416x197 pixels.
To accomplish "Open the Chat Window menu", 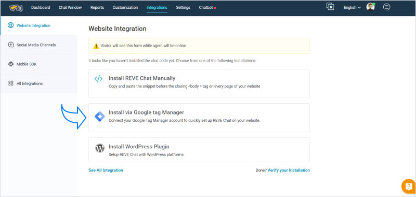I will coord(70,7).
